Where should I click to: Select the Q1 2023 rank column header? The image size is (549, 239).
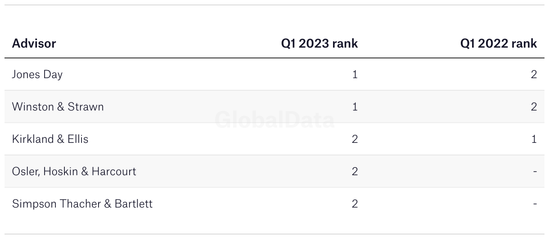click(x=319, y=44)
